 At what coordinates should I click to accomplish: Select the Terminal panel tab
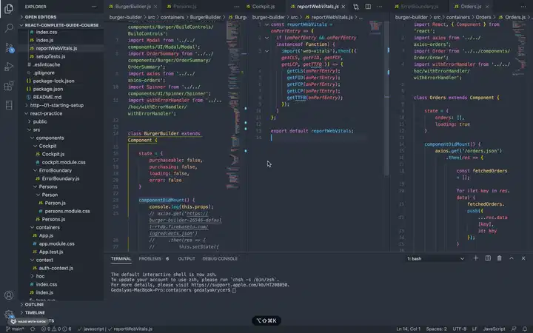(121, 258)
